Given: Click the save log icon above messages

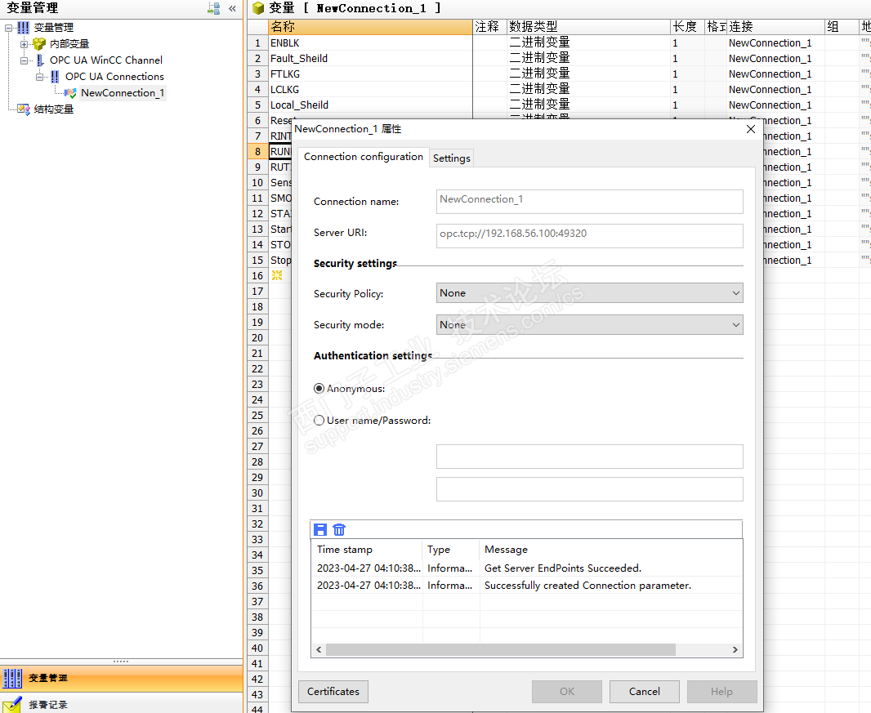Looking at the screenshot, I should click(x=320, y=529).
